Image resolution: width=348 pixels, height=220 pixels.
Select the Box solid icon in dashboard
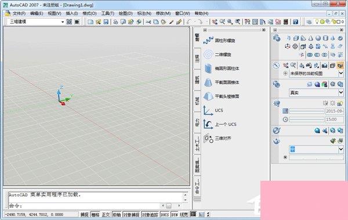pos(296,38)
